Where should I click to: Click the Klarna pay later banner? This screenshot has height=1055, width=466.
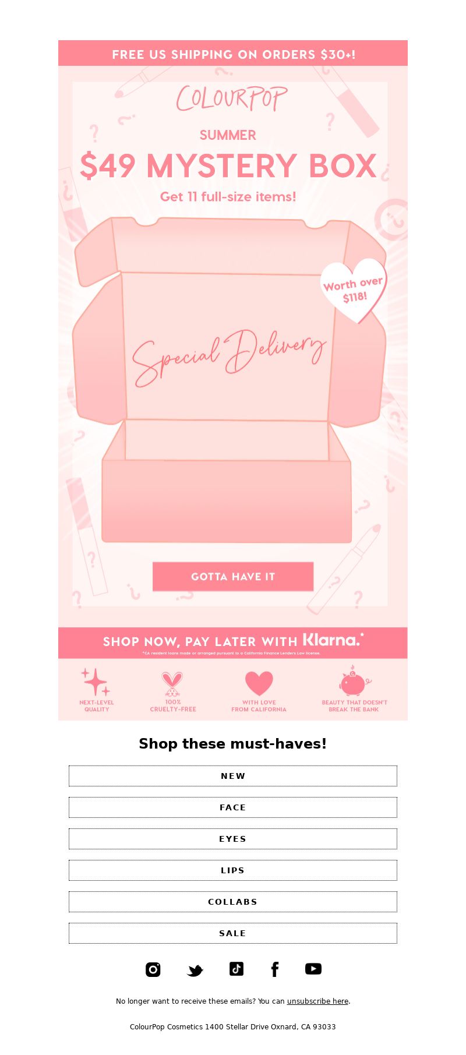pyautogui.click(x=233, y=643)
